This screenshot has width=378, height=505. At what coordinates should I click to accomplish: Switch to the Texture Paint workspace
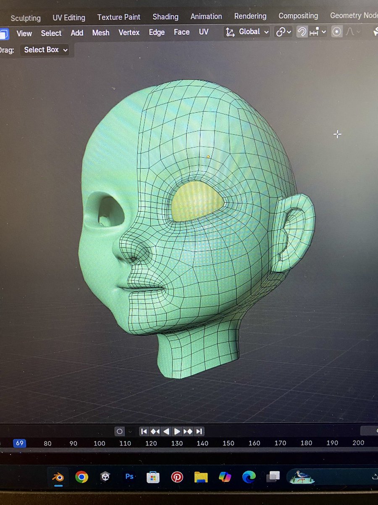point(119,17)
